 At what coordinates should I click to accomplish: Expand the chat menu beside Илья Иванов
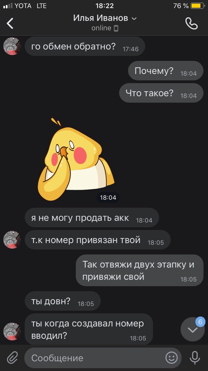click(x=134, y=19)
